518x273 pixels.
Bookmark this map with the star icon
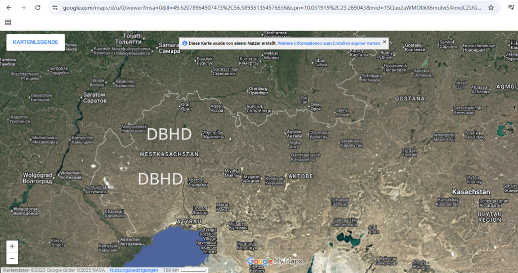pyautogui.click(x=491, y=8)
